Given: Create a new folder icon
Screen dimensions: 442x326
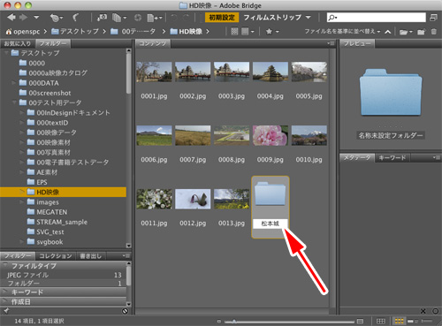Looking at the screenshot, I should click(x=422, y=32).
